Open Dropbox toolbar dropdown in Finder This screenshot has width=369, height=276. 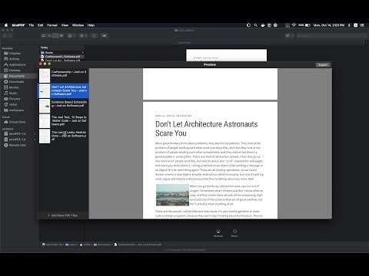tap(290, 36)
